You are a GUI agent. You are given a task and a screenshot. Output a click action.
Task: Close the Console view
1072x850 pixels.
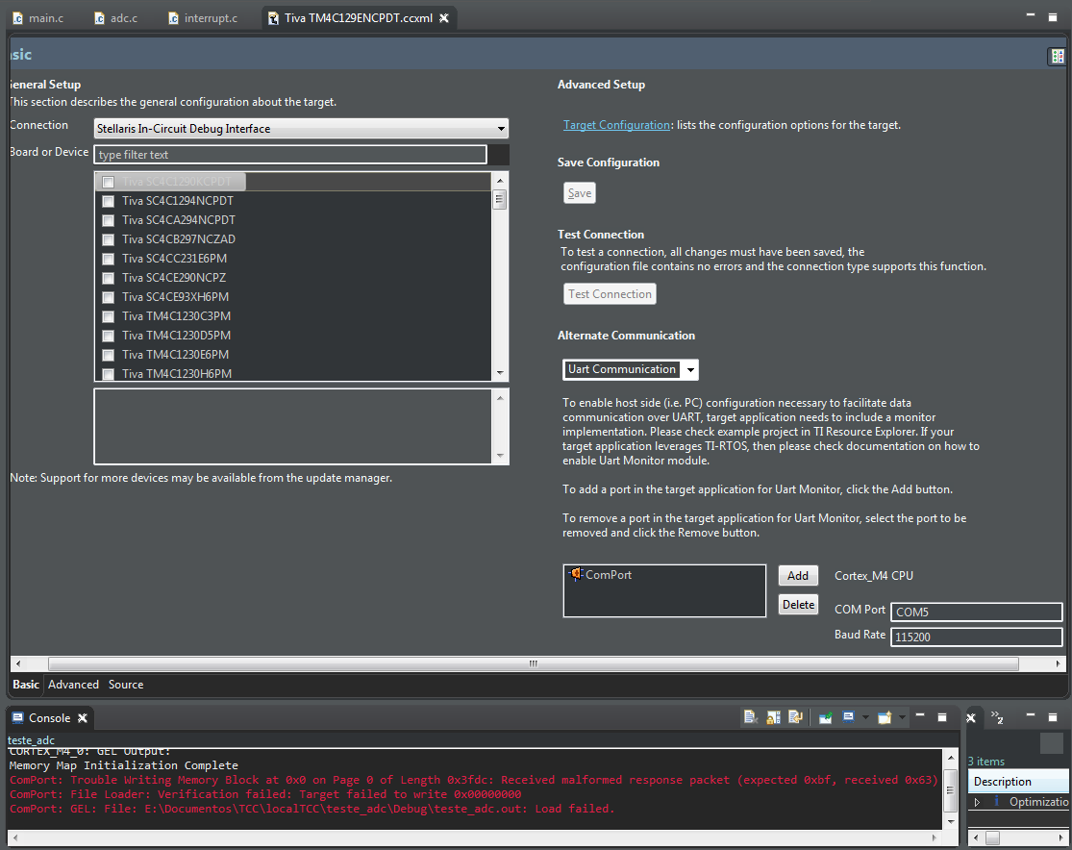point(82,717)
